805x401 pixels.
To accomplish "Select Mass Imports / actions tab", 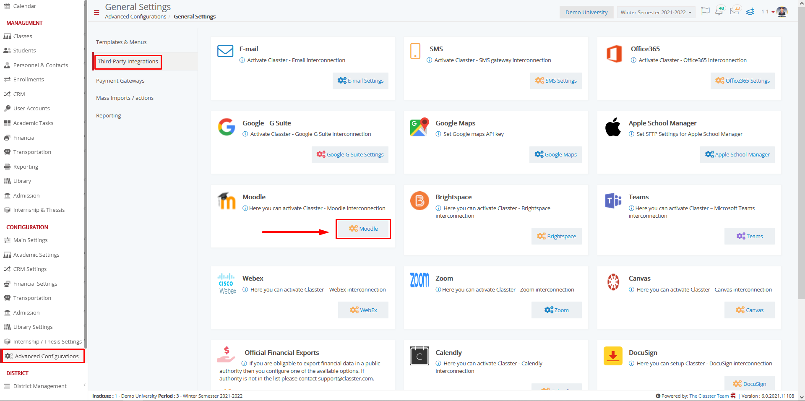I will 125,98.
